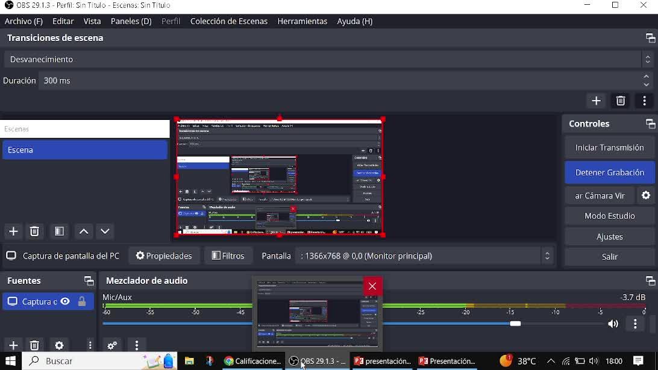The height and width of the screenshot is (370, 658).
Task: Add a new scene transition with plus icon
Action: (x=596, y=101)
